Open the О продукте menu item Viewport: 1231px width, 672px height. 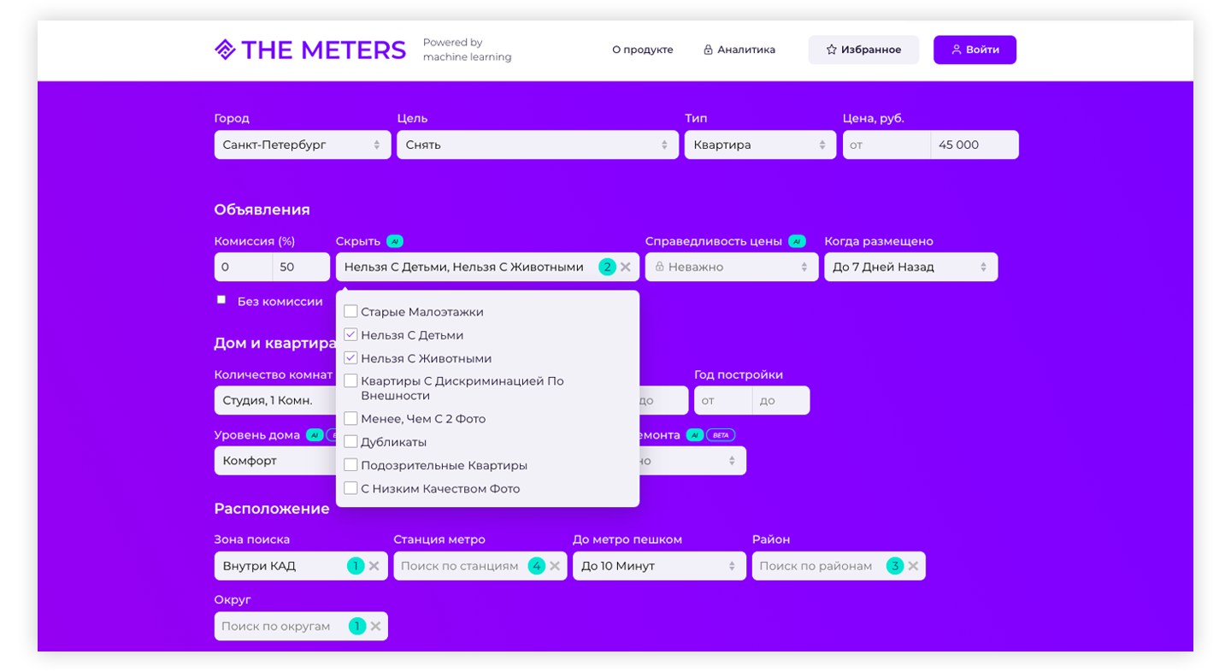pyautogui.click(x=642, y=50)
